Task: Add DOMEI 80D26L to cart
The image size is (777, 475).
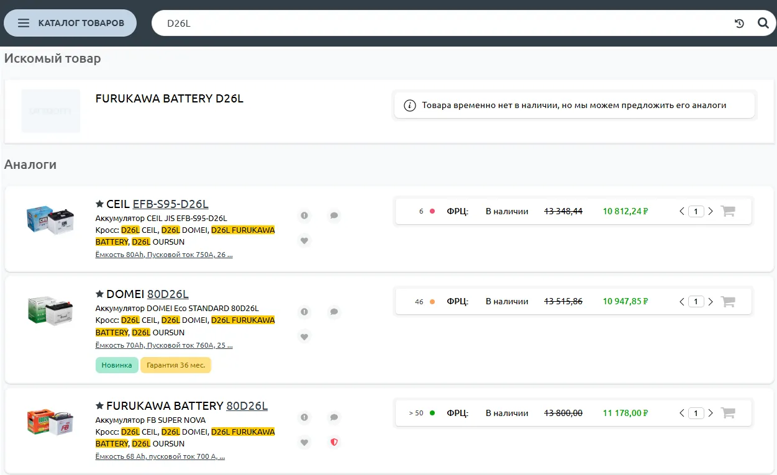Action: pyautogui.click(x=728, y=302)
